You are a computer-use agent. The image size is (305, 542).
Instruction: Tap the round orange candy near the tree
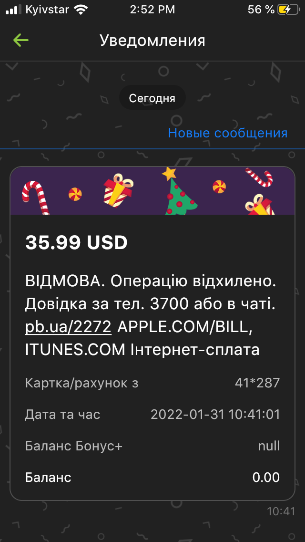[x=219, y=186]
